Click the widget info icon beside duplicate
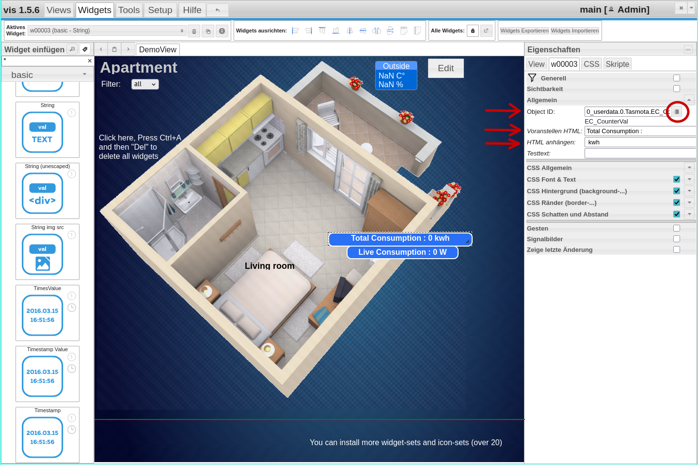The height and width of the screenshot is (465, 698). [222, 31]
